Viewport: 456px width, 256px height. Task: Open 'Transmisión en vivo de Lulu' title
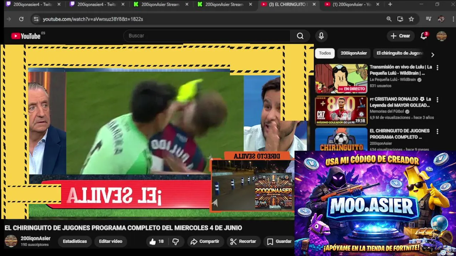(x=401, y=70)
